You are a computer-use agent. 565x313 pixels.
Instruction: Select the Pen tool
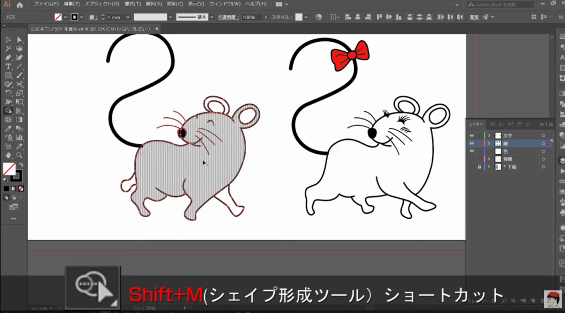pyautogui.click(x=8, y=57)
